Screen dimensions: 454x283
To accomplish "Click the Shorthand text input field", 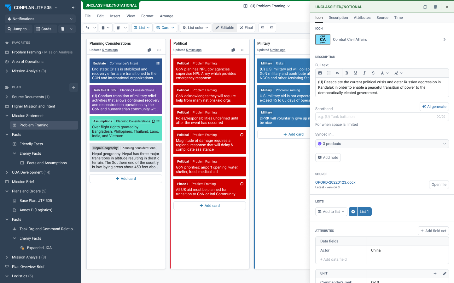I will [x=375, y=117].
